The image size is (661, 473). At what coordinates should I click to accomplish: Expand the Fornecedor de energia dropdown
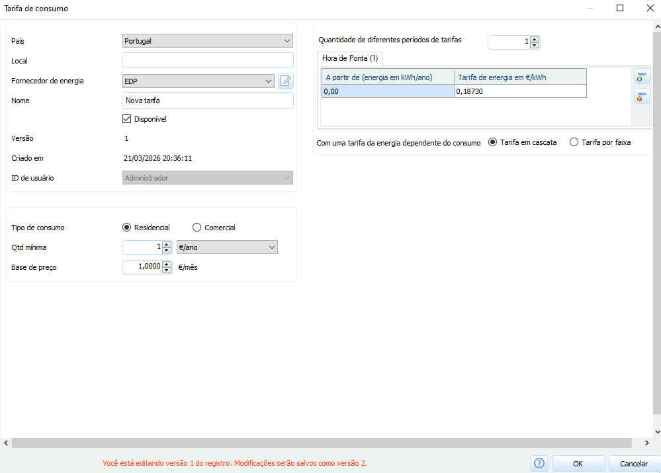[198, 81]
